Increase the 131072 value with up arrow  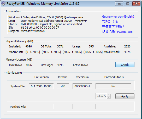point(109,95)
